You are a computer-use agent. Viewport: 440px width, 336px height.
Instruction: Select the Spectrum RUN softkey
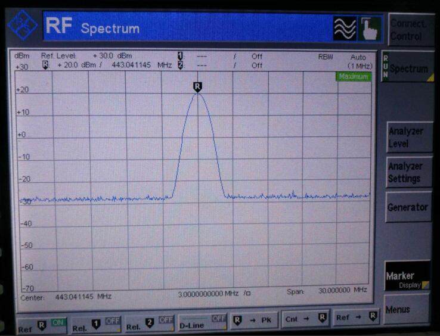(408, 67)
